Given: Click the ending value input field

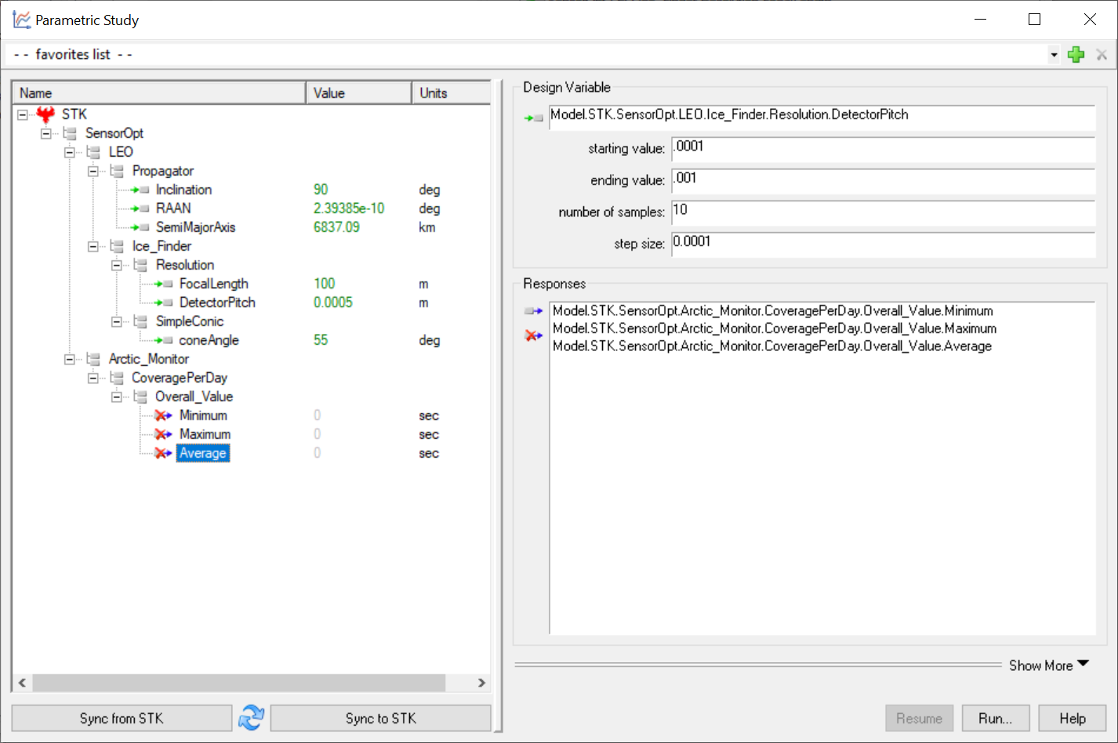Looking at the screenshot, I should coord(883,181).
